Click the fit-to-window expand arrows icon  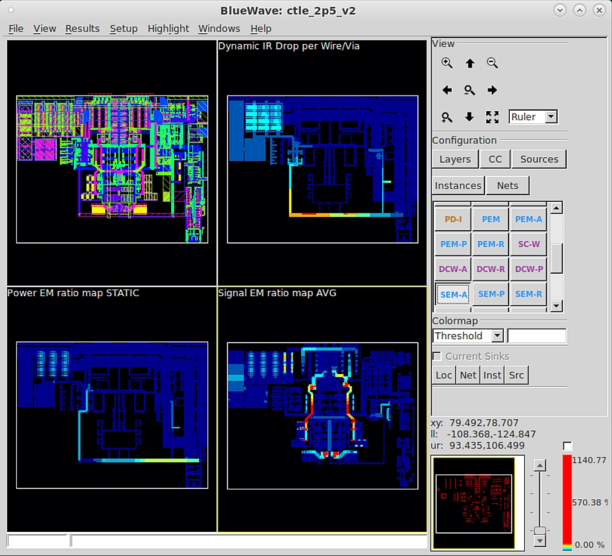pyautogui.click(x=492, y=117)
